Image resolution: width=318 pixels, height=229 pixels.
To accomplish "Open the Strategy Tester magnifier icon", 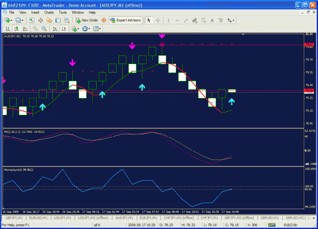I will (67, 20).
